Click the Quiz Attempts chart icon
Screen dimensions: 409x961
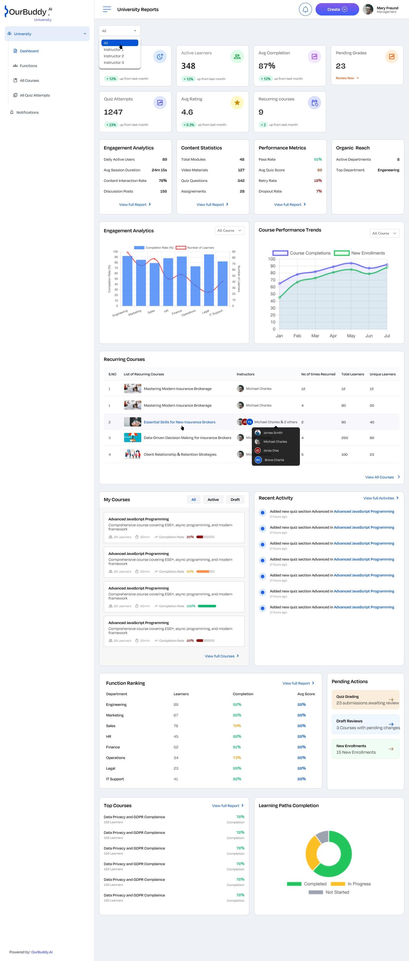[160, 102]
